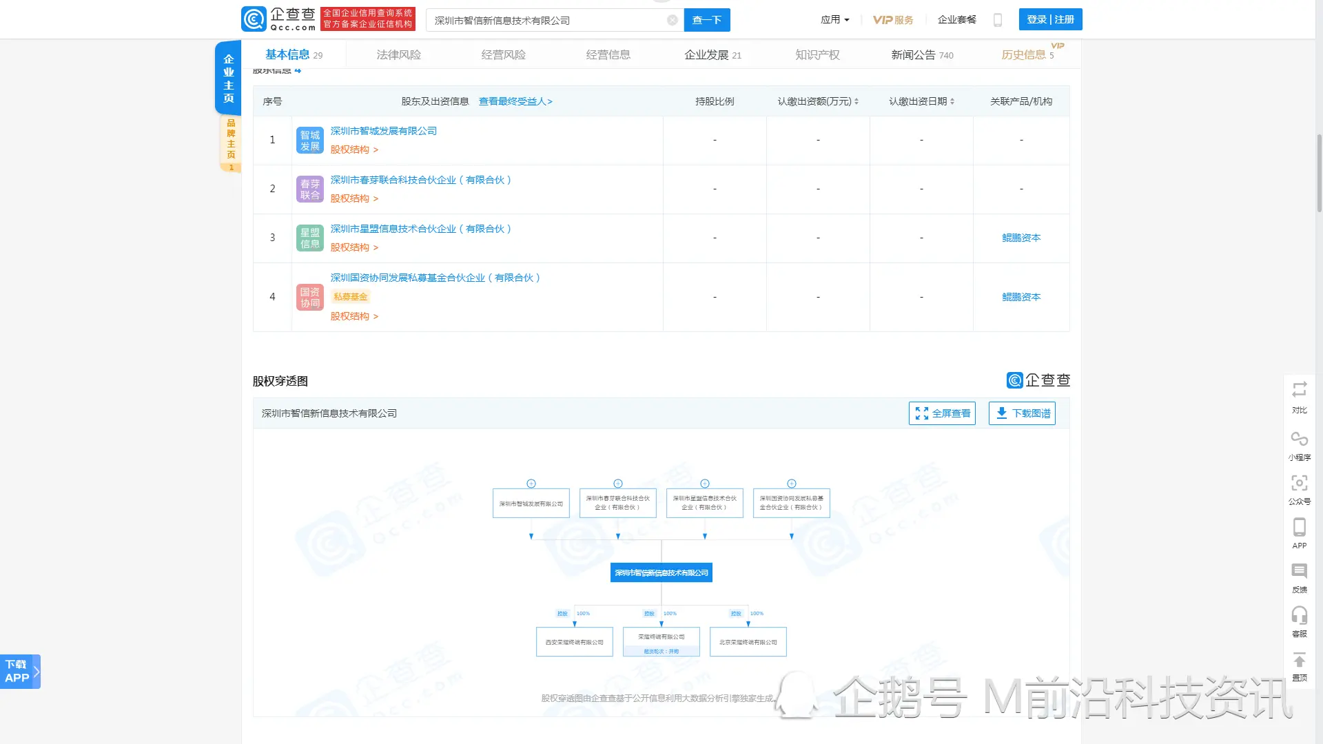Sort by 认缴出资日期 column arrows
1323x744 pixels.
click(952, 102)
